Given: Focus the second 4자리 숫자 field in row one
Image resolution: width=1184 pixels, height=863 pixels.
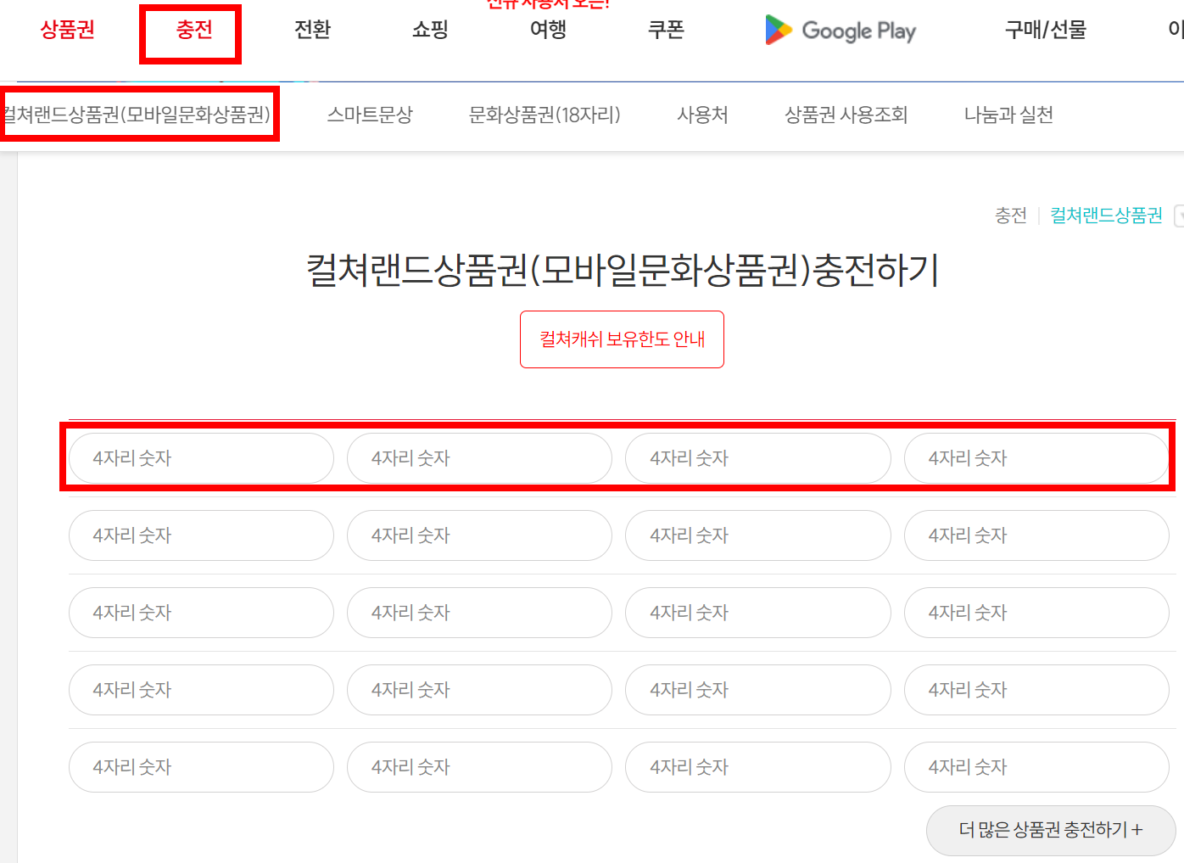Looking at the screenshot, I should 479,458.
